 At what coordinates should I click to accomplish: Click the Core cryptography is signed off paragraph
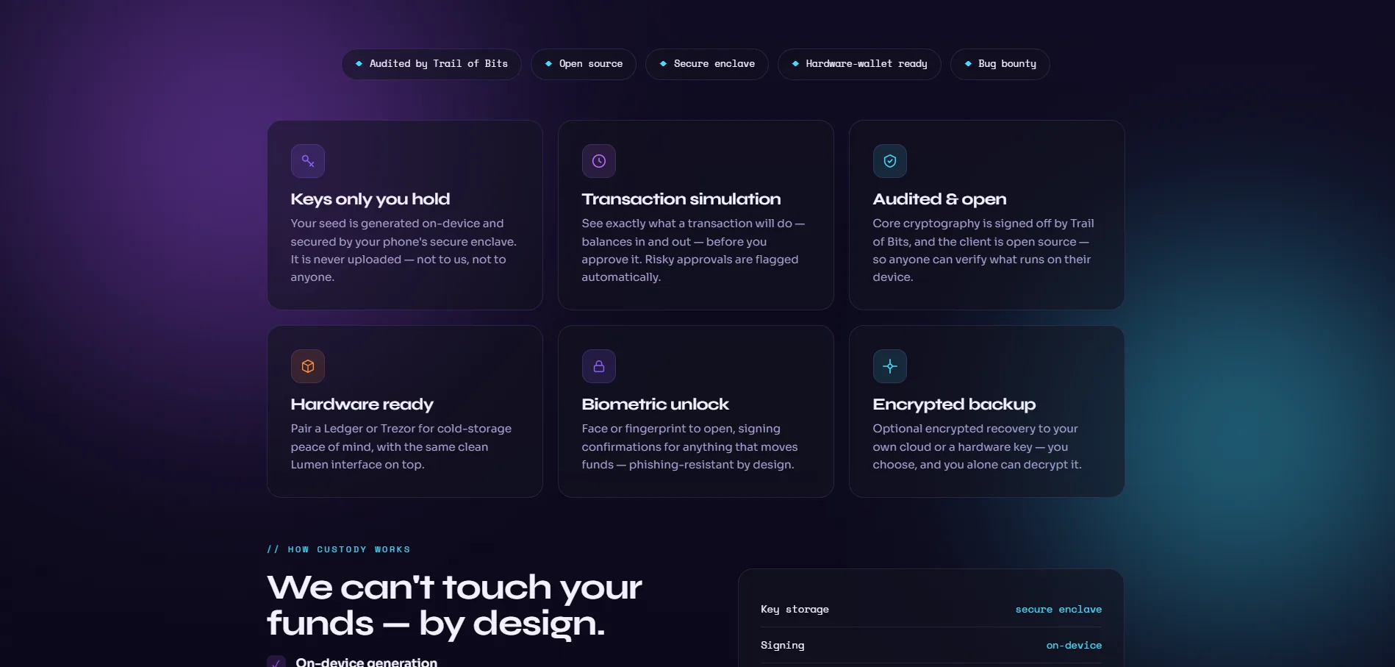983,250
